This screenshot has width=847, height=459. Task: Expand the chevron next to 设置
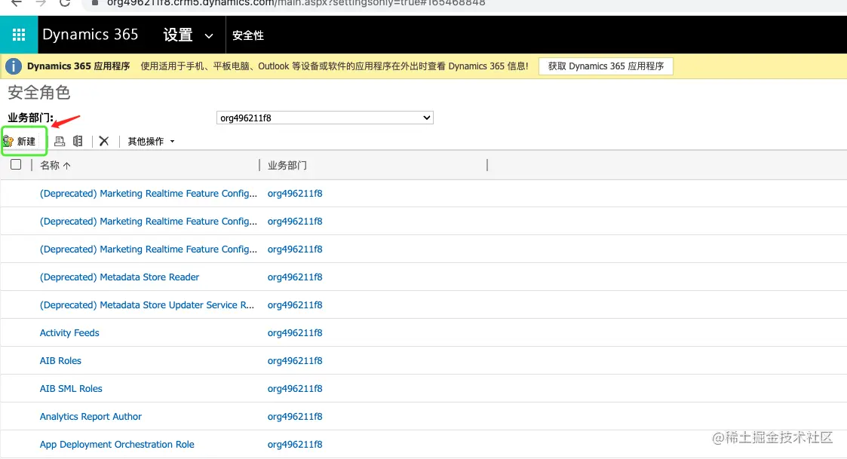[x=208, y=35]
